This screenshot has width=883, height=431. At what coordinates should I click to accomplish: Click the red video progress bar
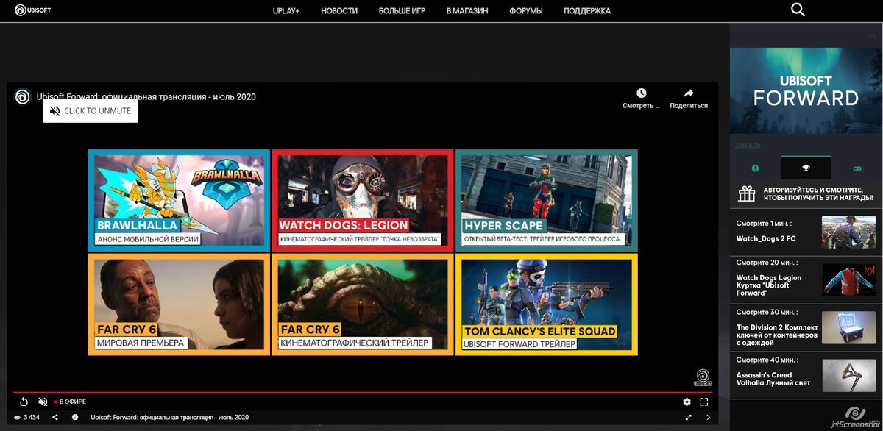(x=363, y=393)
